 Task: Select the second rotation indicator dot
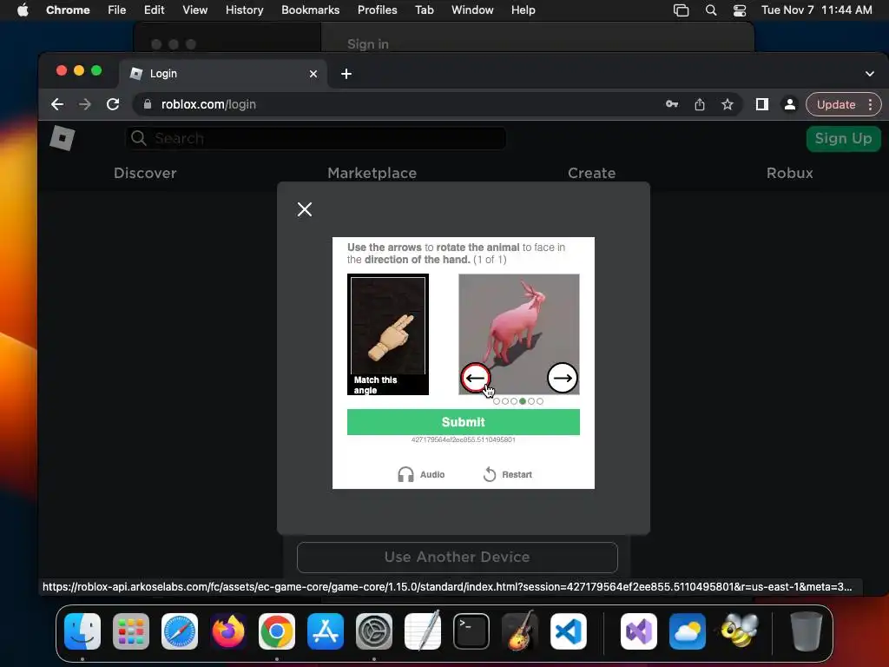(x=505, y=401)
